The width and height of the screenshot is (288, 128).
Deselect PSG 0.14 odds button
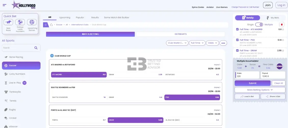(x=192, y=97)
